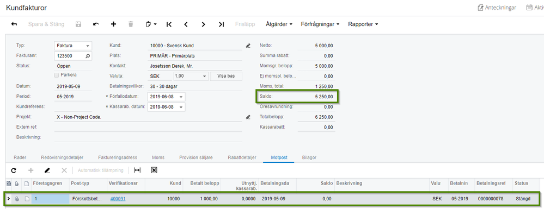This screenshot has width=544, height=209.
Task: Open the Typ Faktura dropdown
Action: tap(88, 46)
